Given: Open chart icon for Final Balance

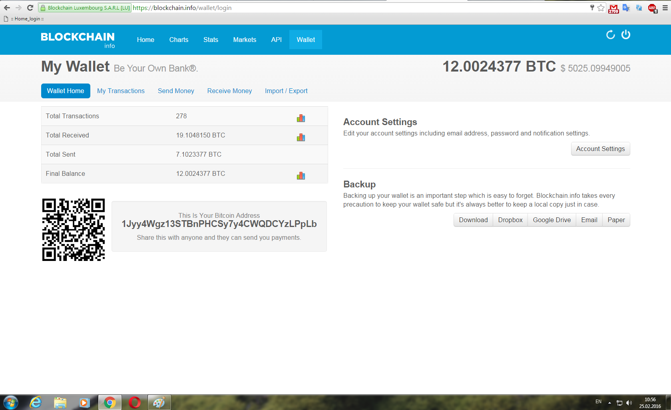Looking at the screenshot, I should (x=301, y=175).
